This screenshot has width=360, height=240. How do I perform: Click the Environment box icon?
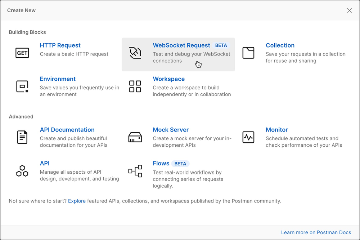point(22,86)
